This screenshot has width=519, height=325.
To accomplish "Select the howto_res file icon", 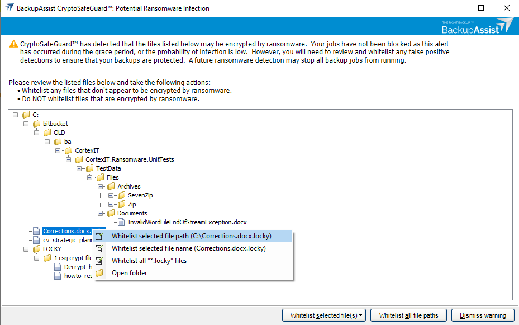I will (58, 276).
